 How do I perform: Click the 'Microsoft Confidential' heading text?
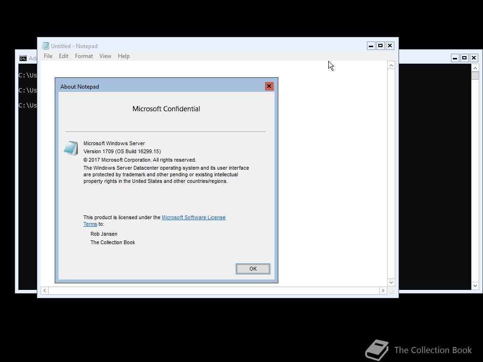click(166, 109)
